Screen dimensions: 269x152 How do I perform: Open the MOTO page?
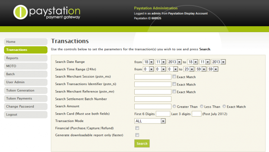tap(26, 66)
